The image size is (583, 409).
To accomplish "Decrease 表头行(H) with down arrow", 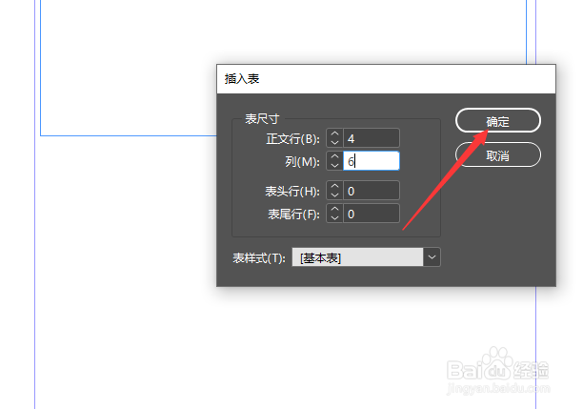I will [334, 195].
